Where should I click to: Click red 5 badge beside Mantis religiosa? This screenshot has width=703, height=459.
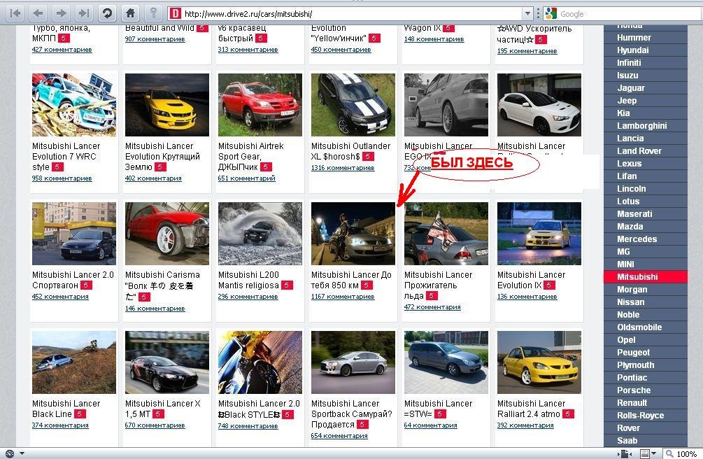[x=287, y=285]
